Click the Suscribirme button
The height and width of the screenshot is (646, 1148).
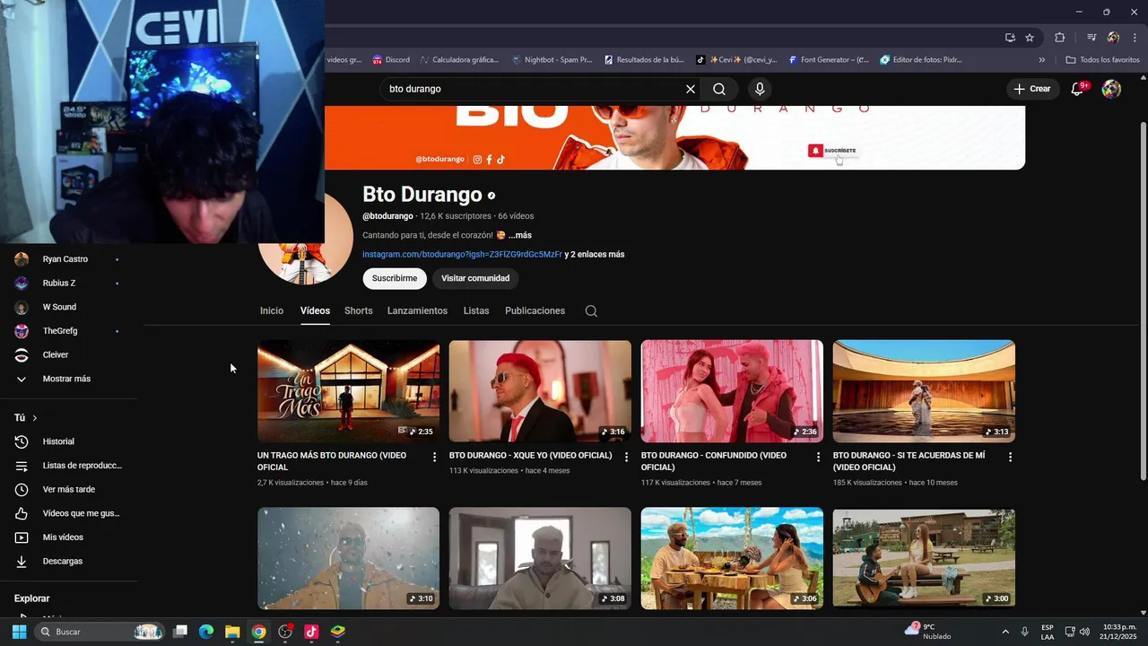coord(395,278)
